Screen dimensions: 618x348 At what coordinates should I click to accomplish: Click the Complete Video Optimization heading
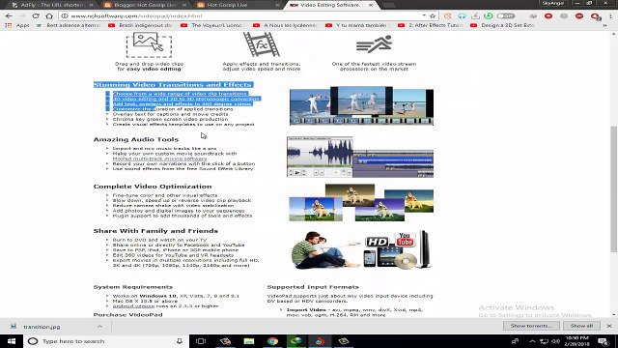(153, 187)
